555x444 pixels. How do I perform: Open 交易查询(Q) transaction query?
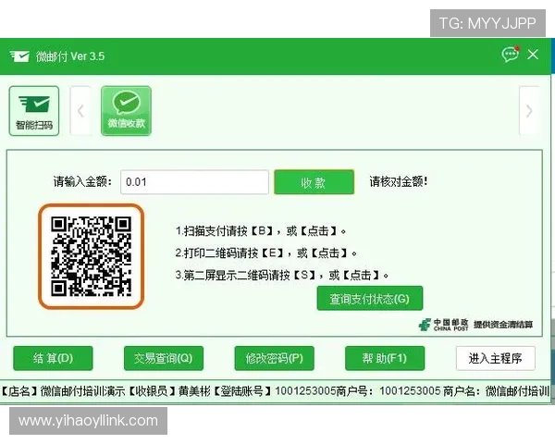[x=164, y=358]
